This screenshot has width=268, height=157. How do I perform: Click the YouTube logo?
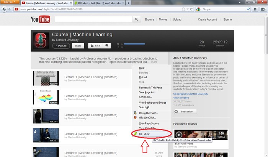[40, 19]
